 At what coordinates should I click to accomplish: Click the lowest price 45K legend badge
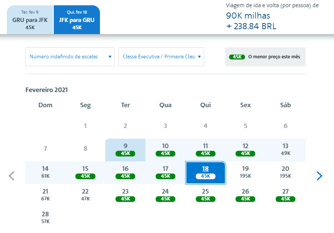[237, 57]
